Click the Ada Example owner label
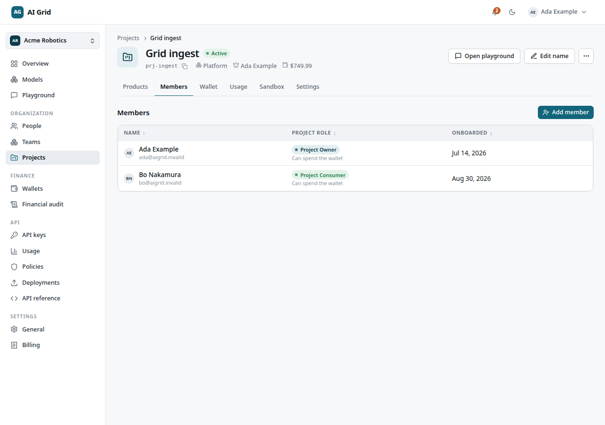Screen dimensions: 605x425 [x=255, y=66]
